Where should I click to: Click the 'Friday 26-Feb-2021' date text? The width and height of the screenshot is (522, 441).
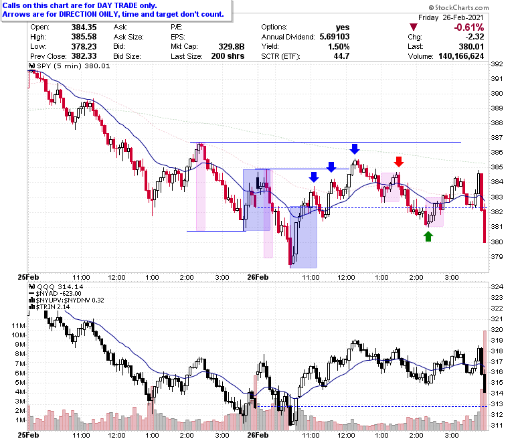pyautogui.click(x=451, y=17)
